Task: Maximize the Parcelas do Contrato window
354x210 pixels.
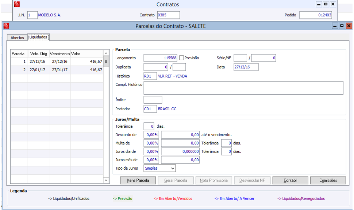Action: pos(342,26)
